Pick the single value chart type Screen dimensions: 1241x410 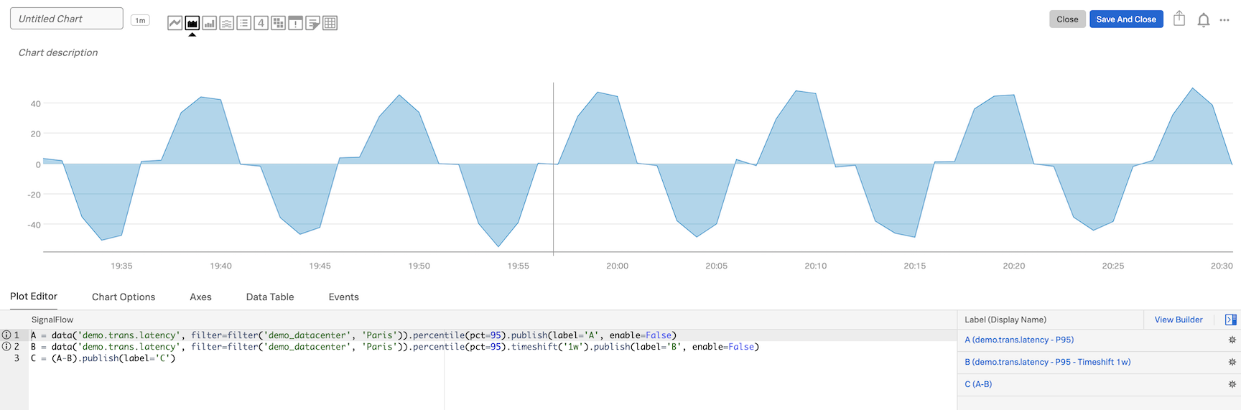click(x=261, y=23)
